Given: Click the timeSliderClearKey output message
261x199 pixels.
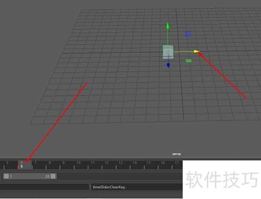Looking at the screenshot, I should tap(109, 187).
